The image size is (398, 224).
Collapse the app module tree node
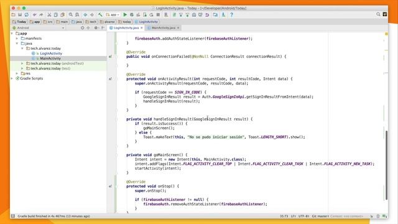[x=12, y=34]
